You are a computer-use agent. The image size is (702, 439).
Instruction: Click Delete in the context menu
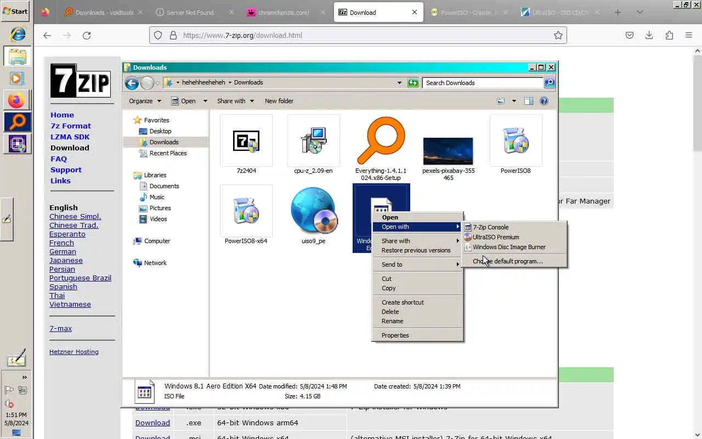click(x=418, y=312)
